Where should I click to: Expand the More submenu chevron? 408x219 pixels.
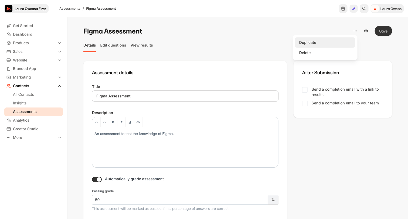tap(60, 137)
